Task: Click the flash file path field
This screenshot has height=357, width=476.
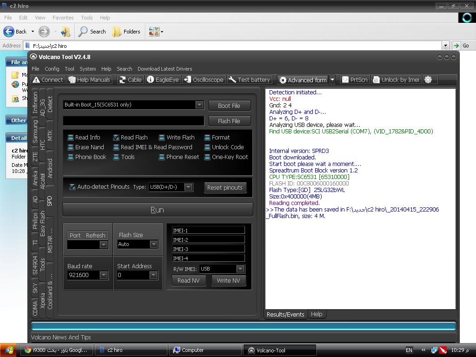Action: 133,121
